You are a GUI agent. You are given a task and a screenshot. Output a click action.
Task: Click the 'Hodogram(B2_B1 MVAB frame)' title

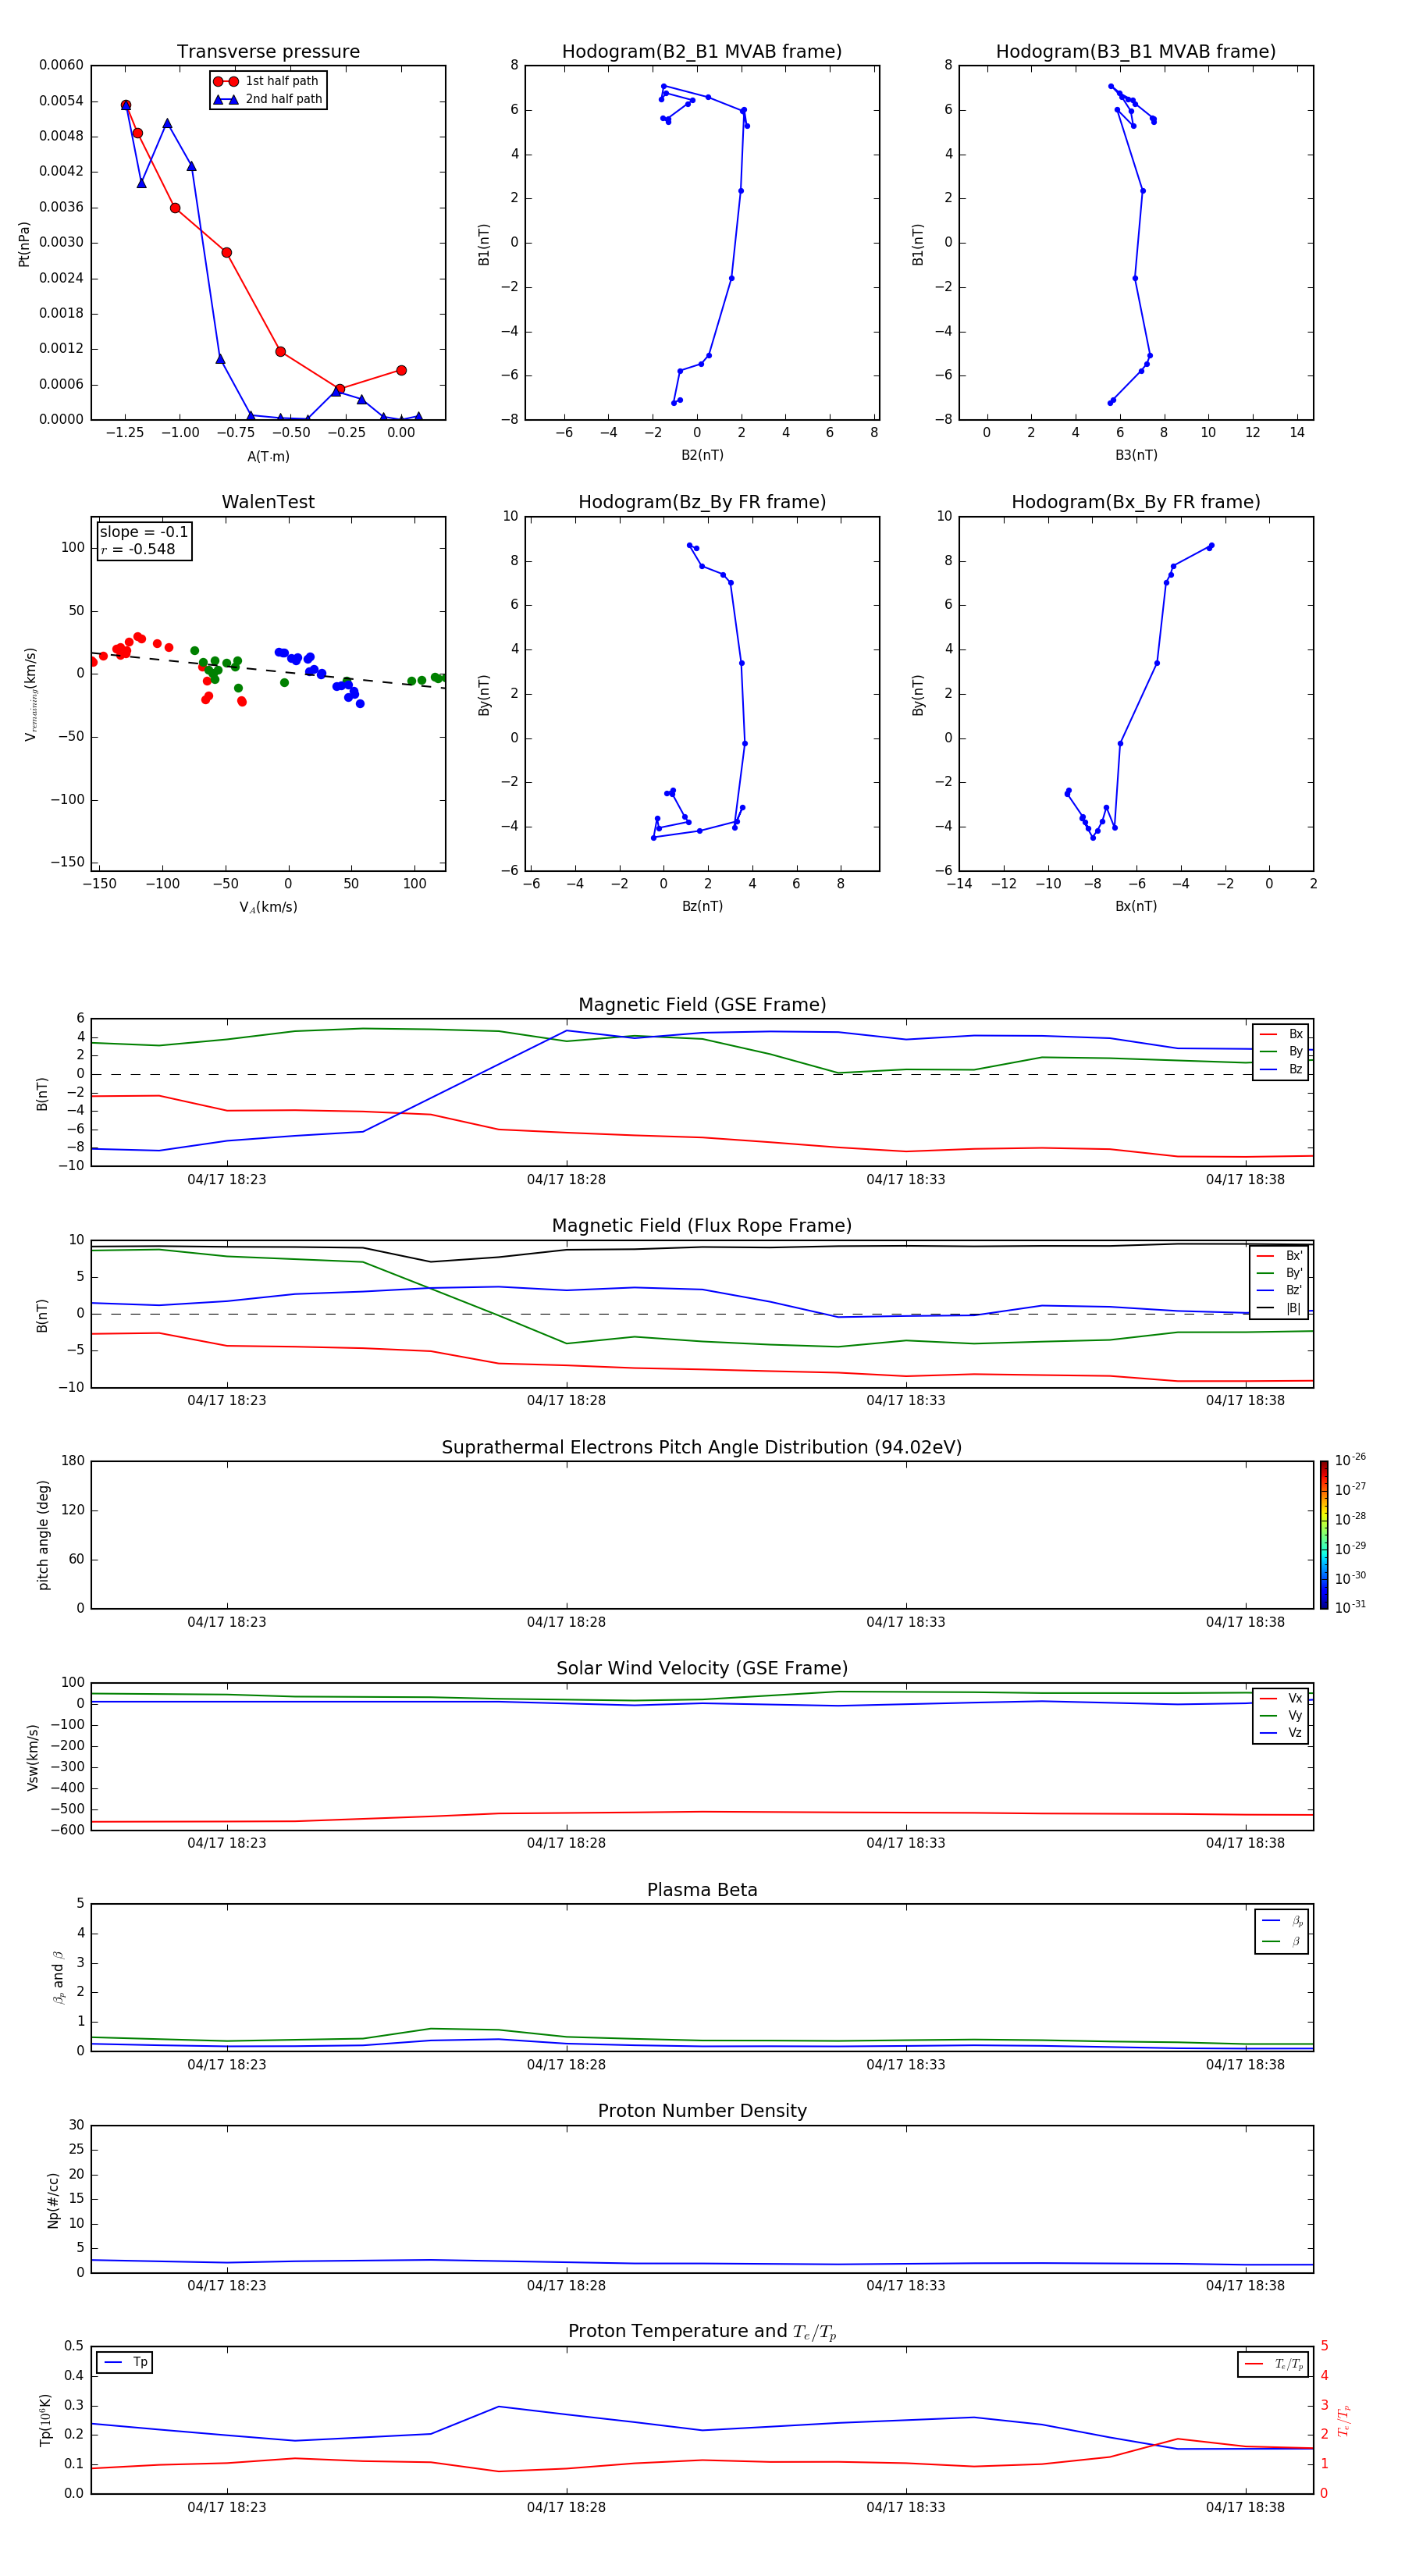point(702,51)
